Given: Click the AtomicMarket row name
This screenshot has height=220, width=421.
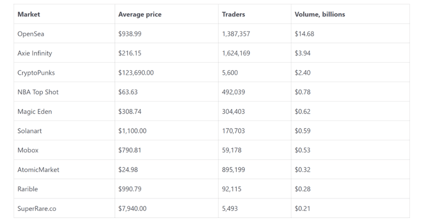Looking at the screenshot, I should pos(38,170).
